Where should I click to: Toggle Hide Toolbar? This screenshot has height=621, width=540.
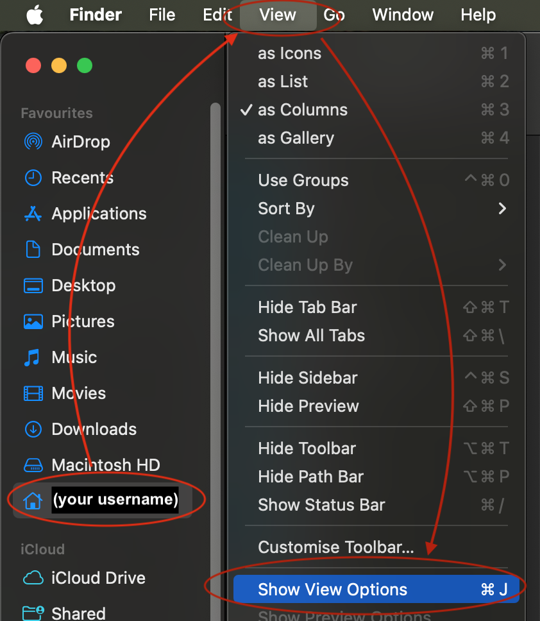(x=376, y=448)
